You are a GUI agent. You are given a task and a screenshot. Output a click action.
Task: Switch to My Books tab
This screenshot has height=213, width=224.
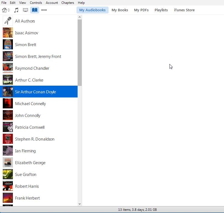[x=120, y=10]
